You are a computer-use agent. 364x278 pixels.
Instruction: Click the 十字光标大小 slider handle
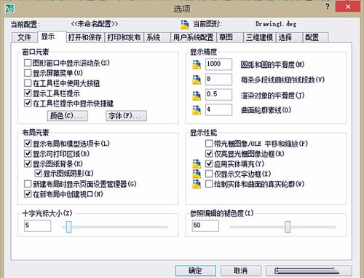[69, 227]
